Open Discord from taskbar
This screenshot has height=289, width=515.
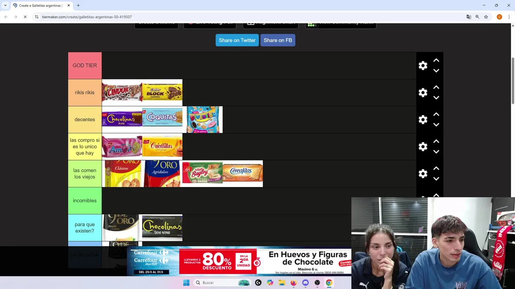click(305, 283)
